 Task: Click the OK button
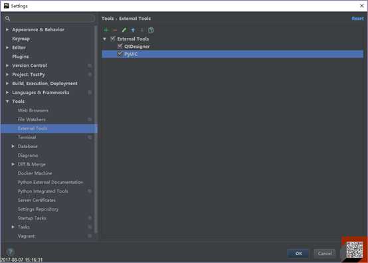[298, 254]
